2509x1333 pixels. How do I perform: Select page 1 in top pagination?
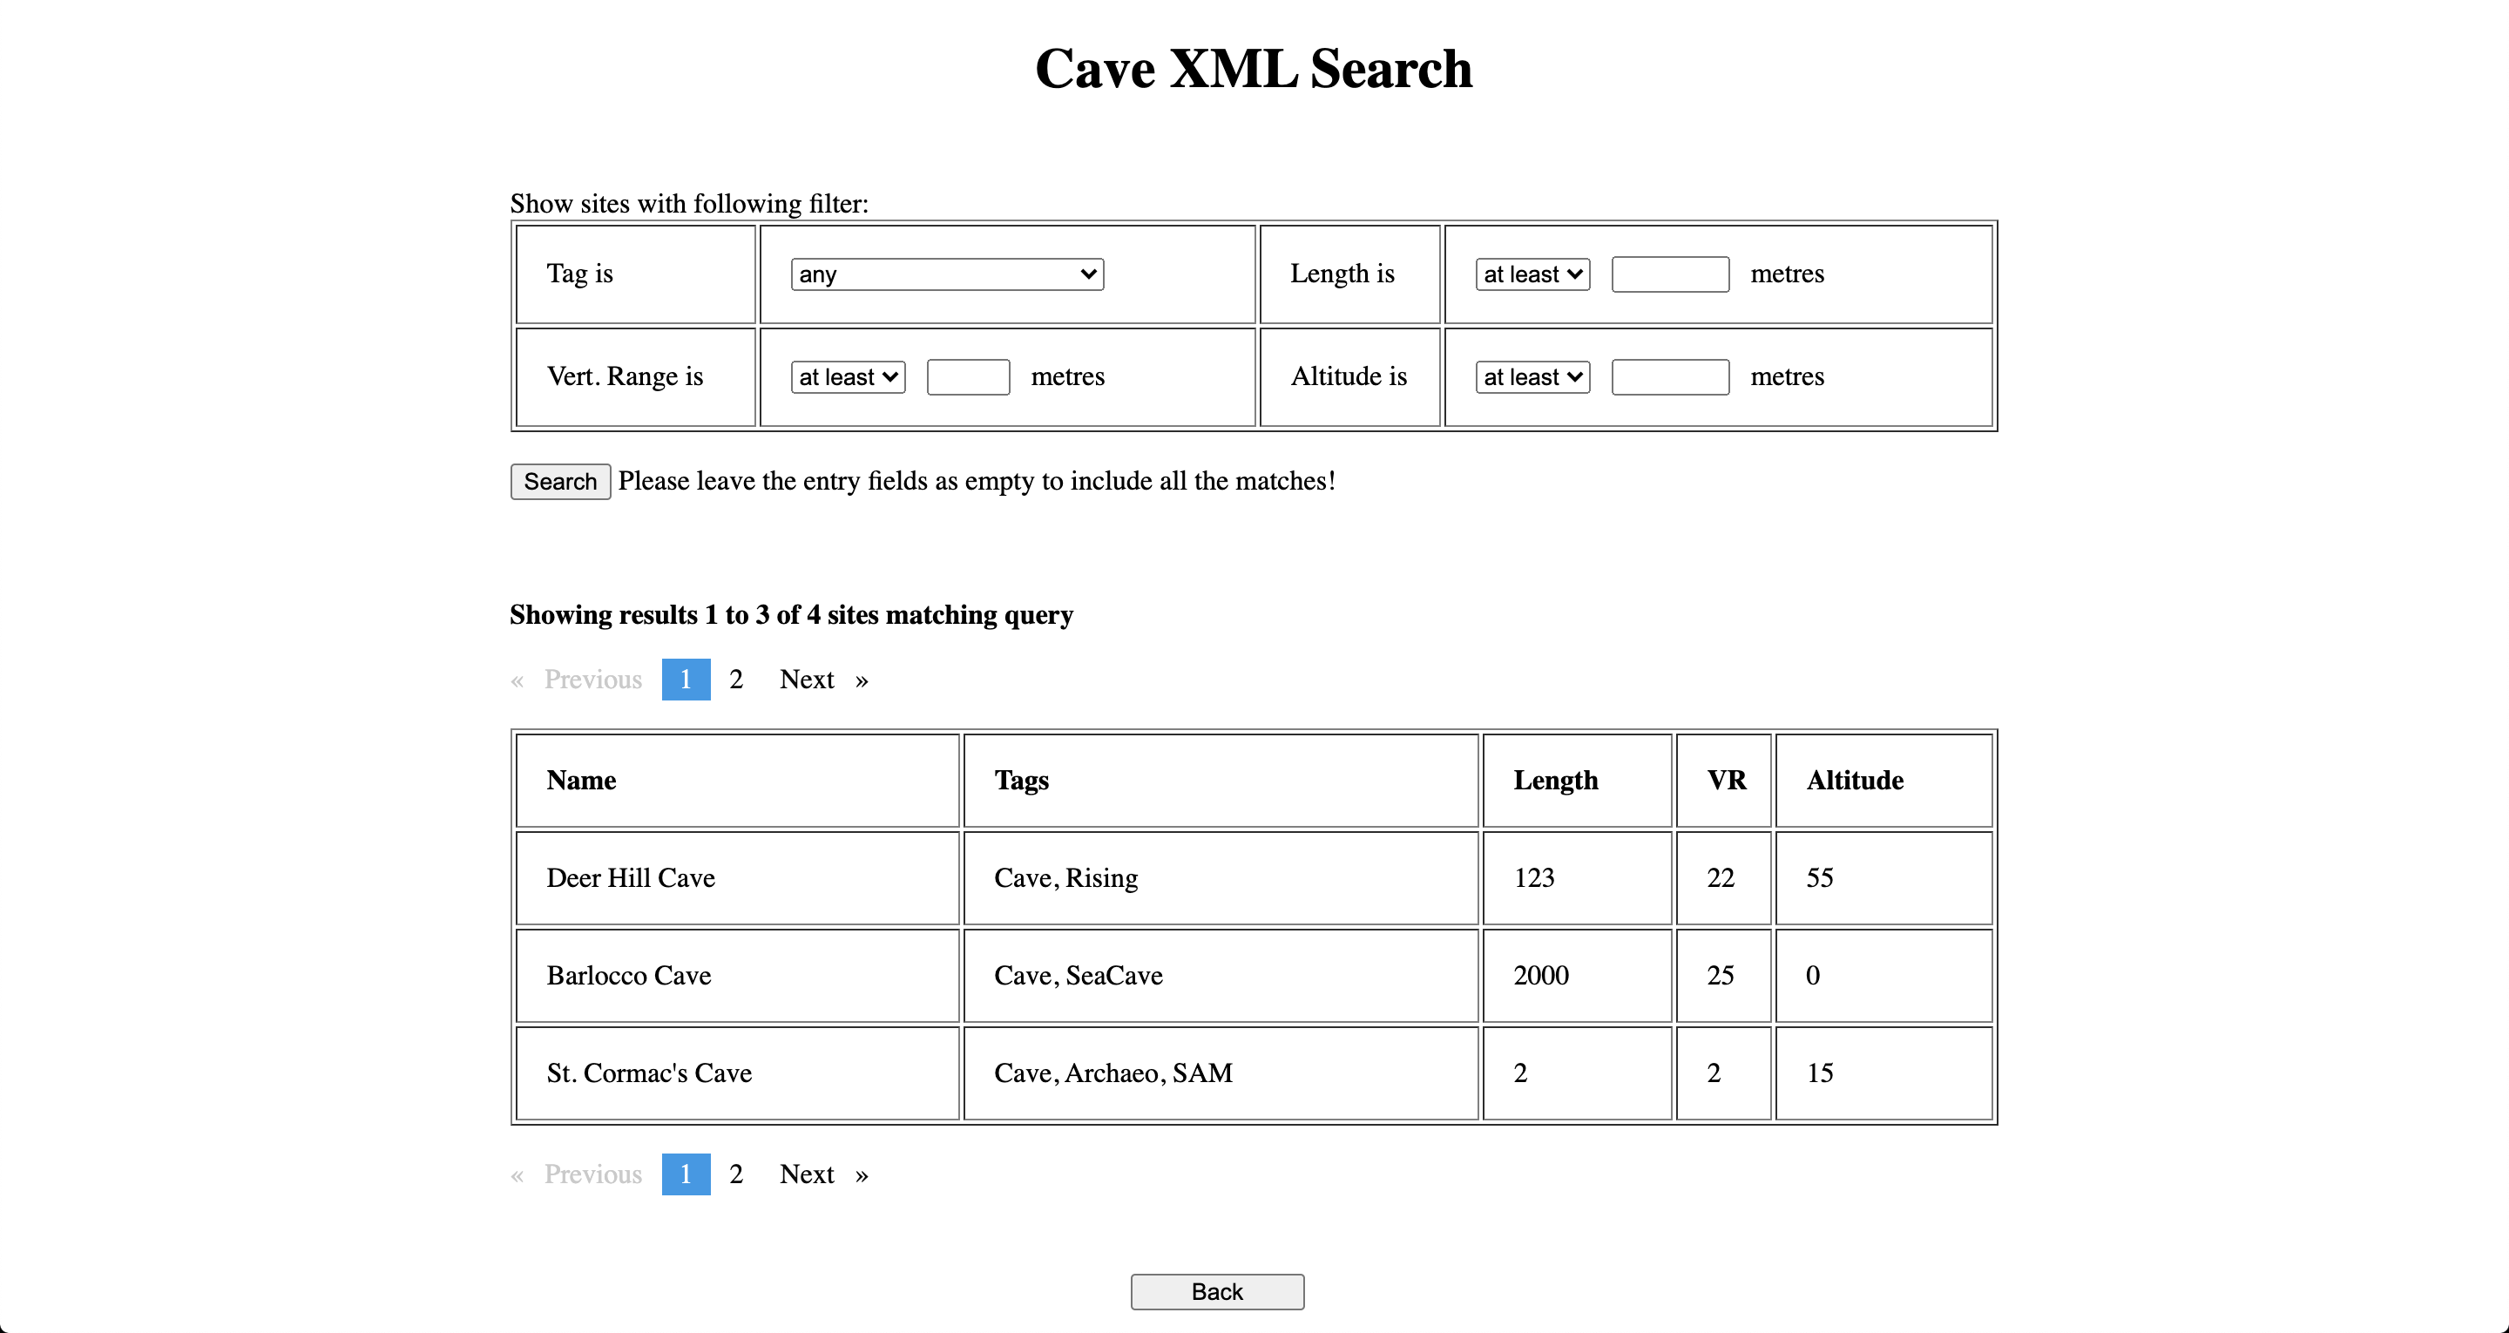[686, 680]
